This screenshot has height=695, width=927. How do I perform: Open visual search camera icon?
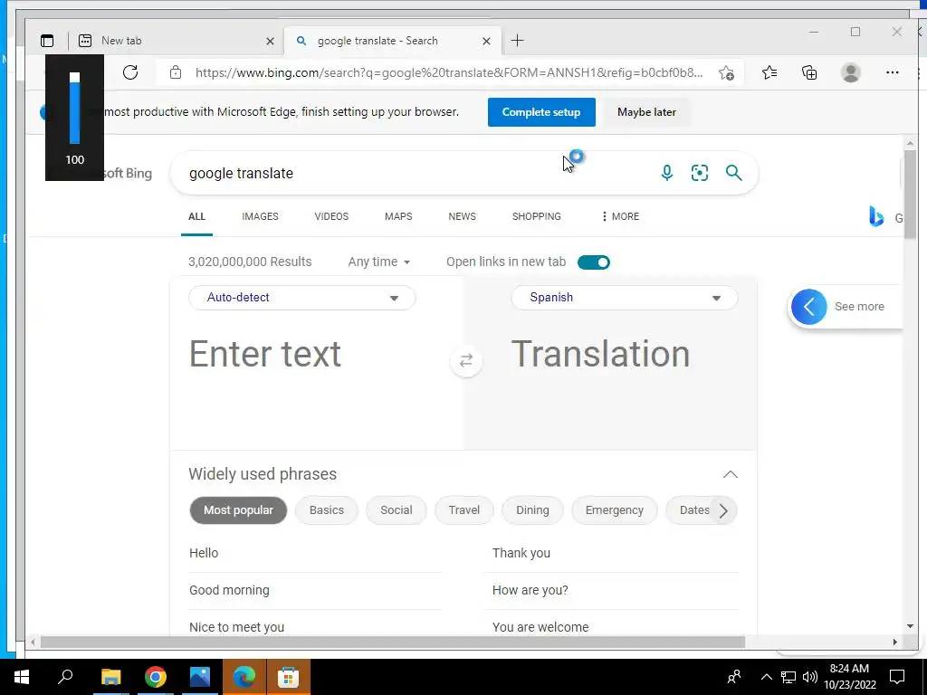click(700, 173)
